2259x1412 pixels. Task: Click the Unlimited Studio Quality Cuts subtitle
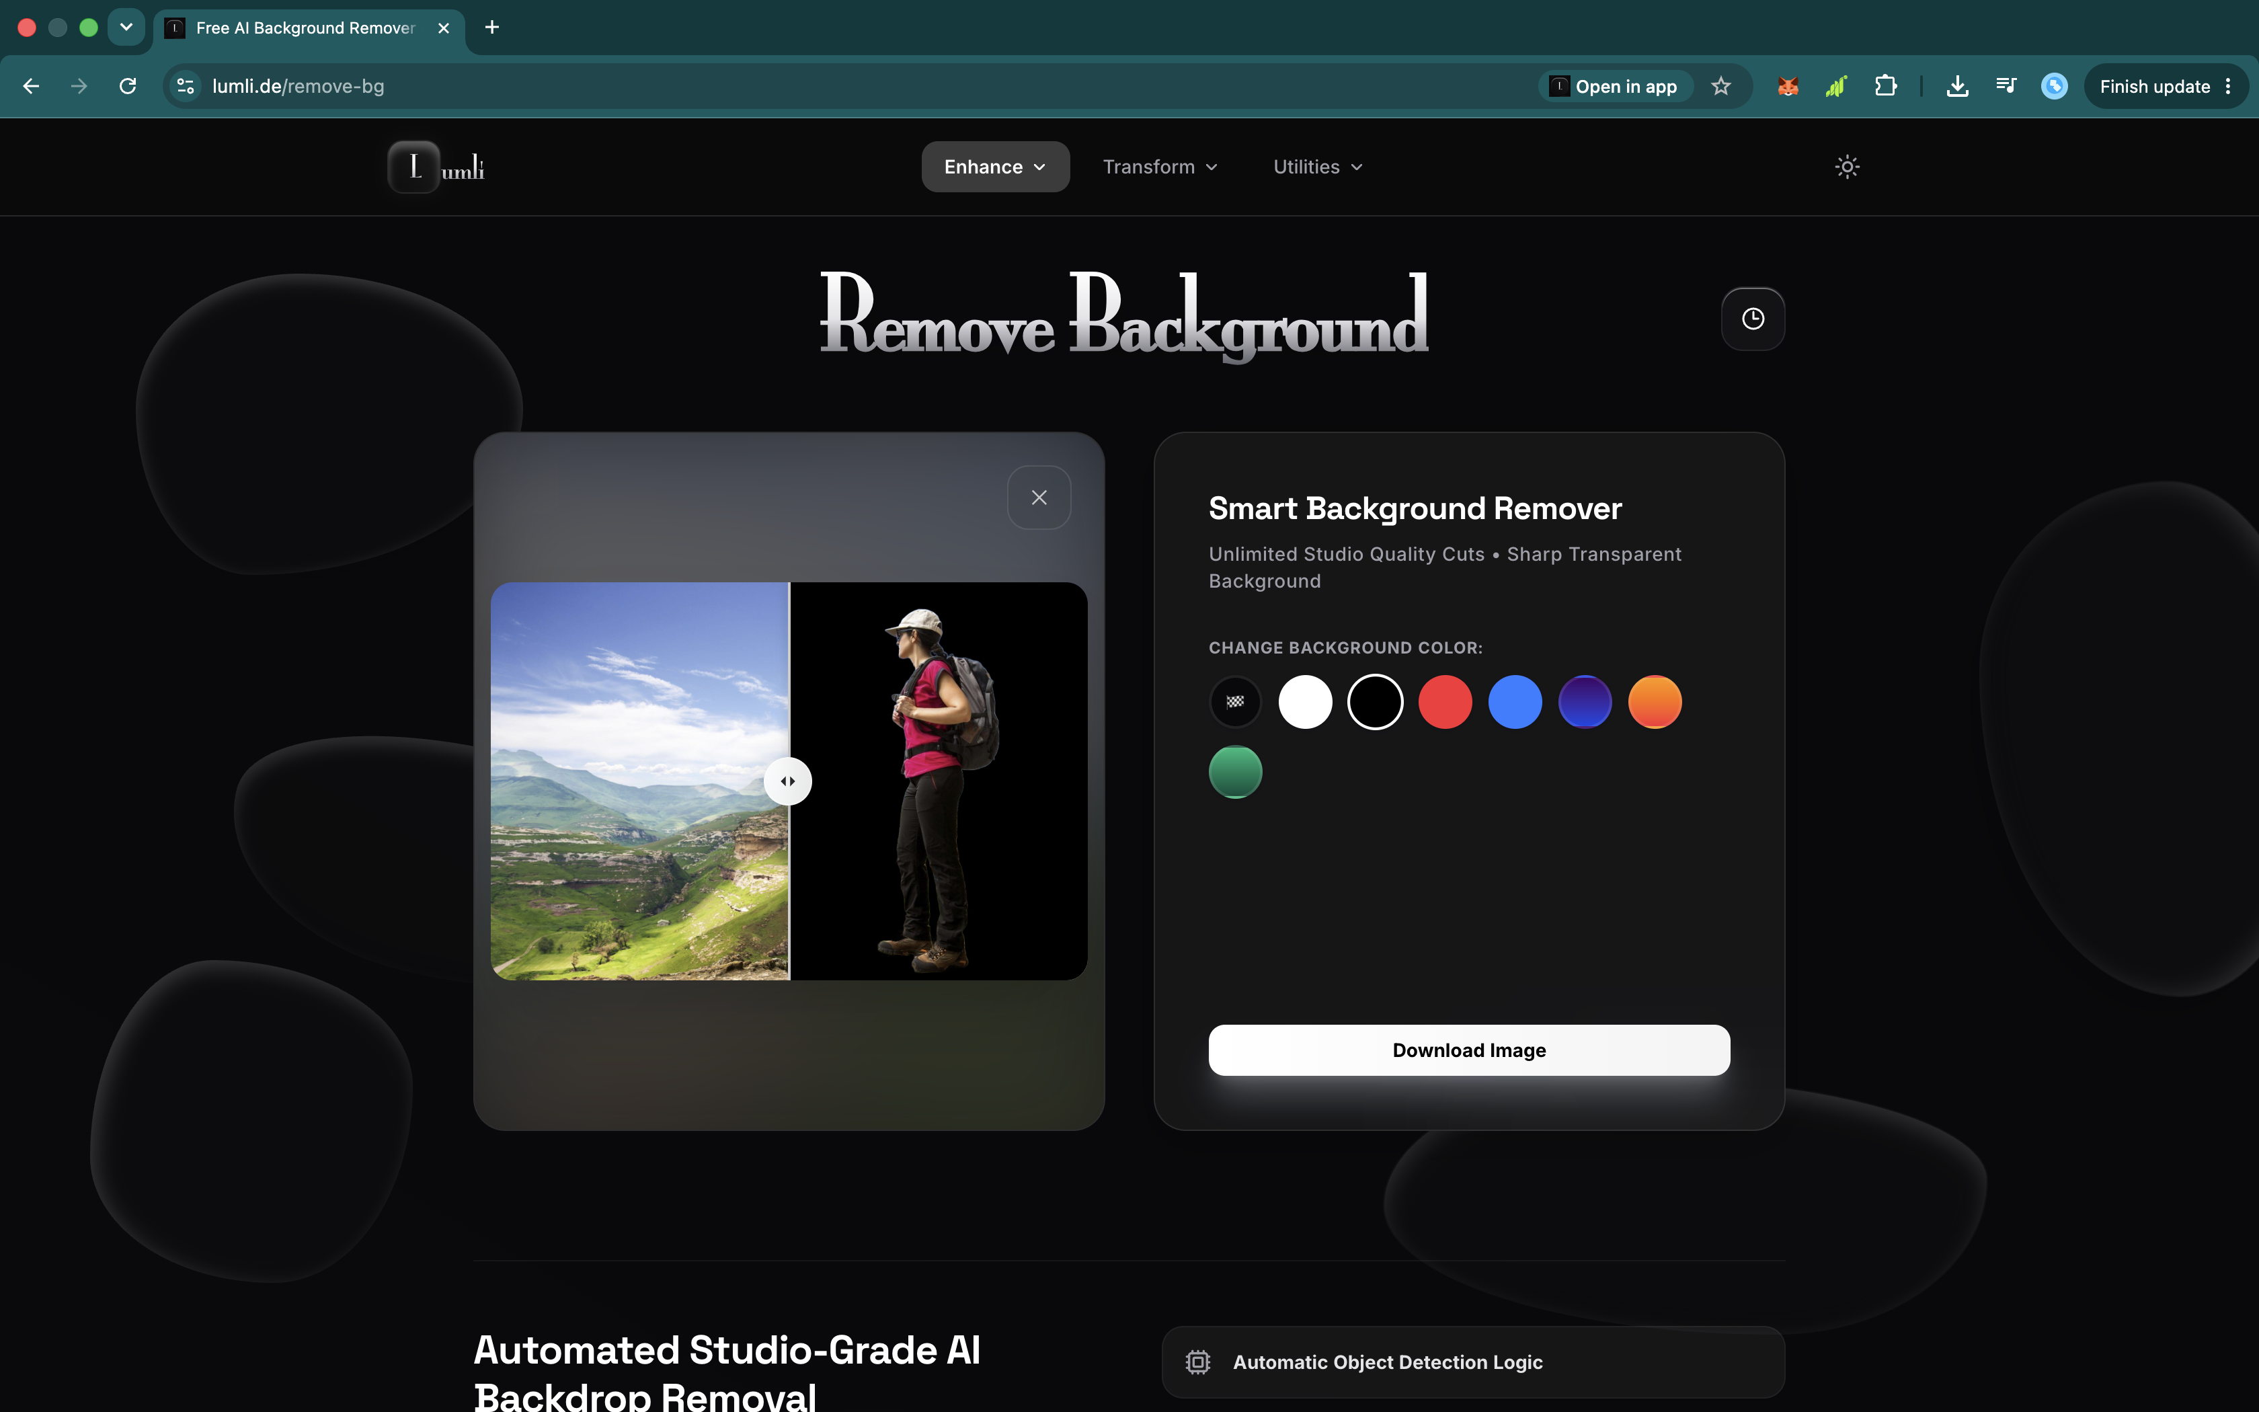(1445, 567)
